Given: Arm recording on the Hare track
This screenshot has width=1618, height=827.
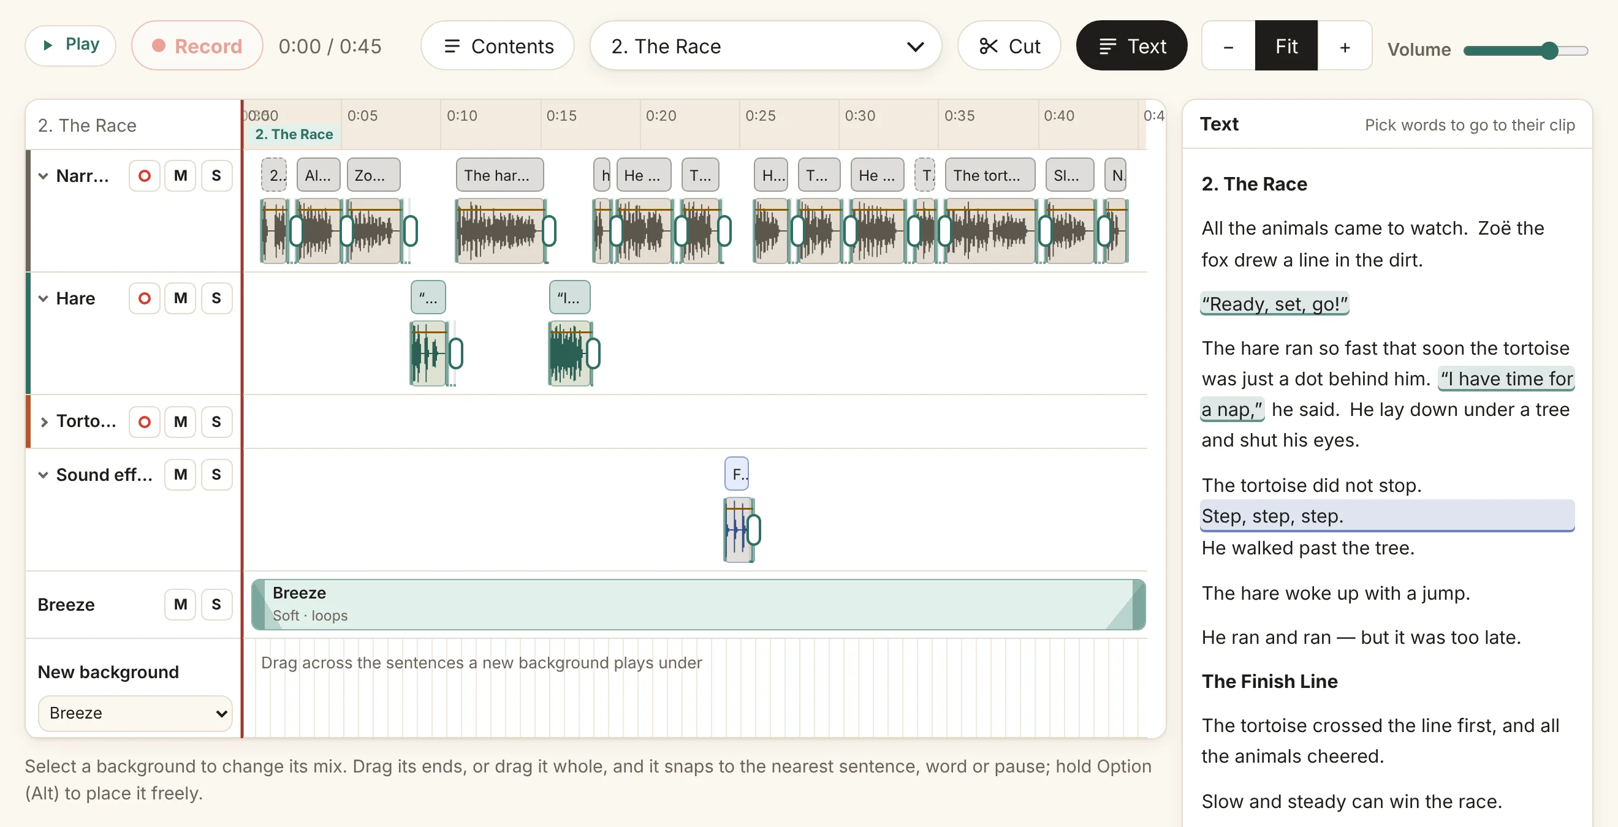Looking at the screenshot, I should (x=145, y=298).
